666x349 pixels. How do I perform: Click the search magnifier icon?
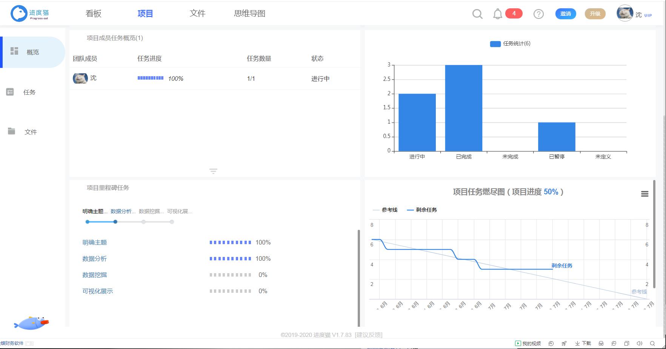point(477,14)
